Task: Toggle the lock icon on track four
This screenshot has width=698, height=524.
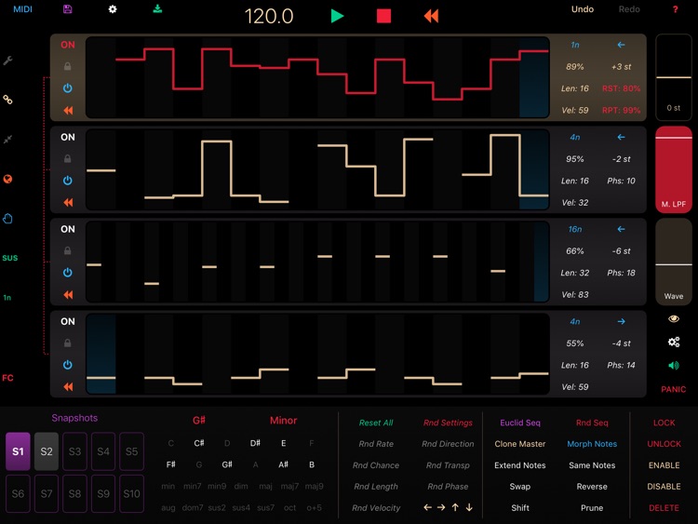Action: (x=68, y=343)
